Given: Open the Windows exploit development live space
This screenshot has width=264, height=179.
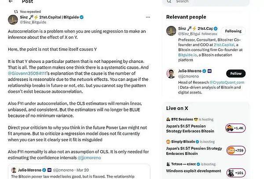Looking at the screenshot, I should (194, 171).
